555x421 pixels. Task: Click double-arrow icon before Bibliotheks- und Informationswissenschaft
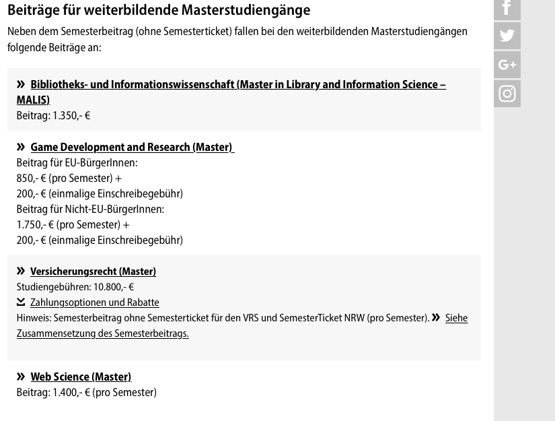point(21,84)
